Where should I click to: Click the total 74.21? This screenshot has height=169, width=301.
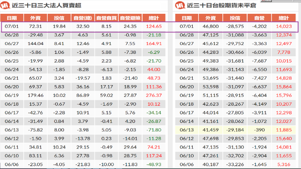point(154,147)
